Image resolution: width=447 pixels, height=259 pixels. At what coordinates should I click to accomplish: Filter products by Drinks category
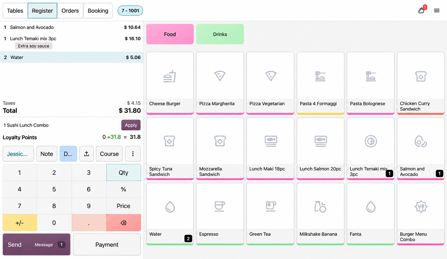[220, 34]
